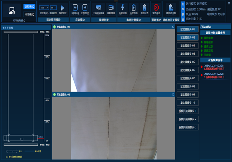Select camera 梁底摄像头-07
The width and height of the screenshot is (232, 162).
[x=188, y=78]
